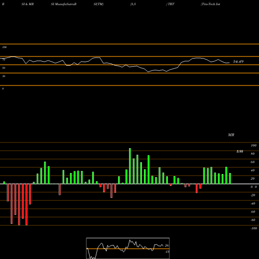Click the tallest green bar in the MR chart

click(x=130, y=166)
